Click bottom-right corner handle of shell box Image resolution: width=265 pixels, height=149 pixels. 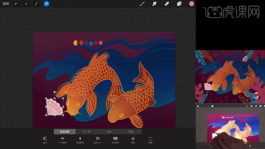(x=63, y=115)
